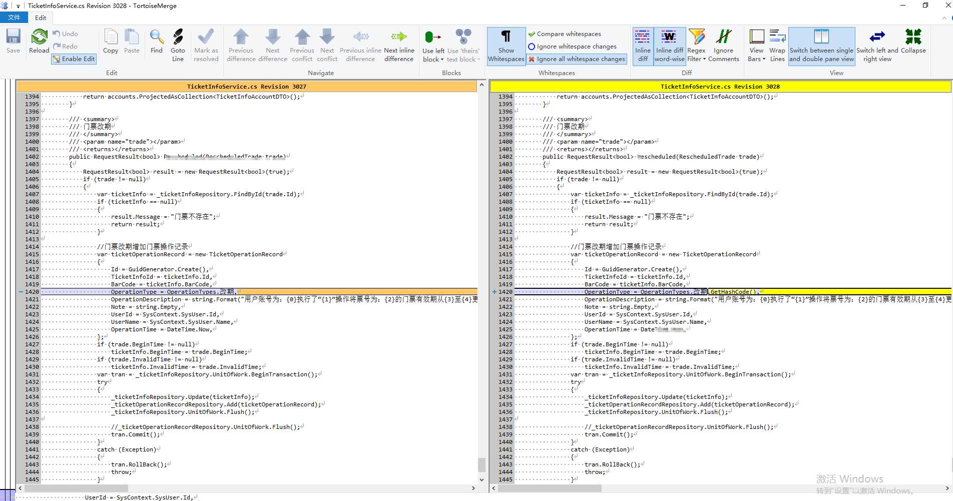Switch between single and double pane view
Viewport: 953px width, 501px height.
click(x=821, y=46)
